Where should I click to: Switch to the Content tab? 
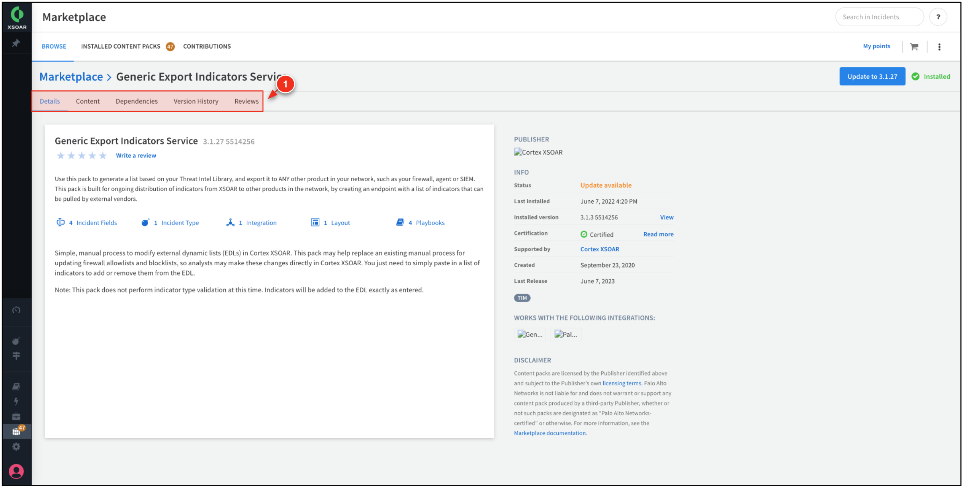88,101
